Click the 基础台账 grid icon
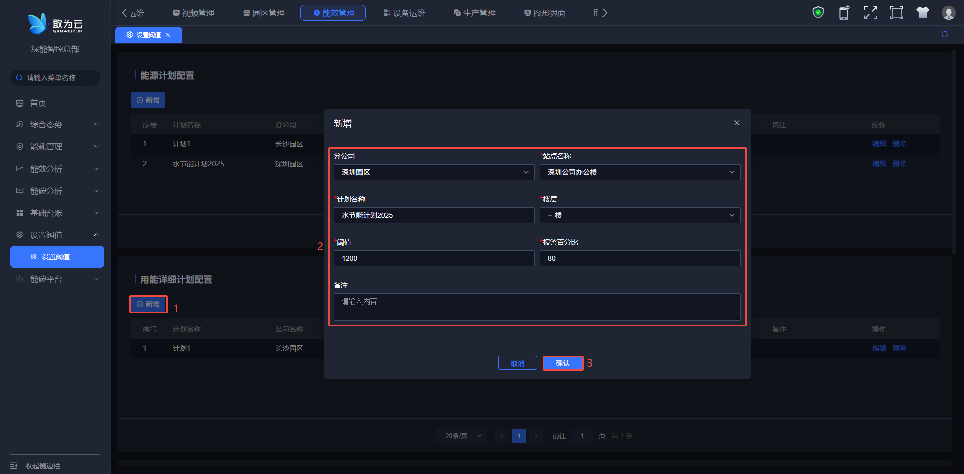This screenshot has width=964, height=474. (20, 213)
